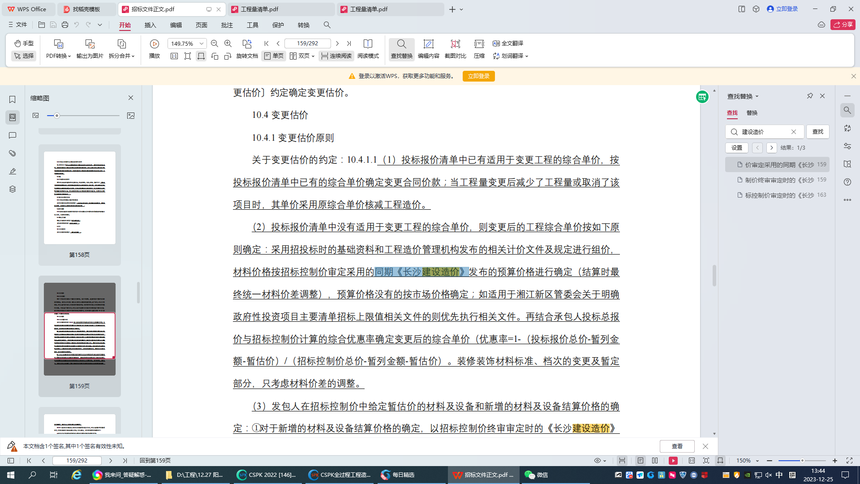Screen dimensions: 860x484
Task: Switch to the 插入 ribbon tab
Action: pyautogui.click(x=150, y=25)
